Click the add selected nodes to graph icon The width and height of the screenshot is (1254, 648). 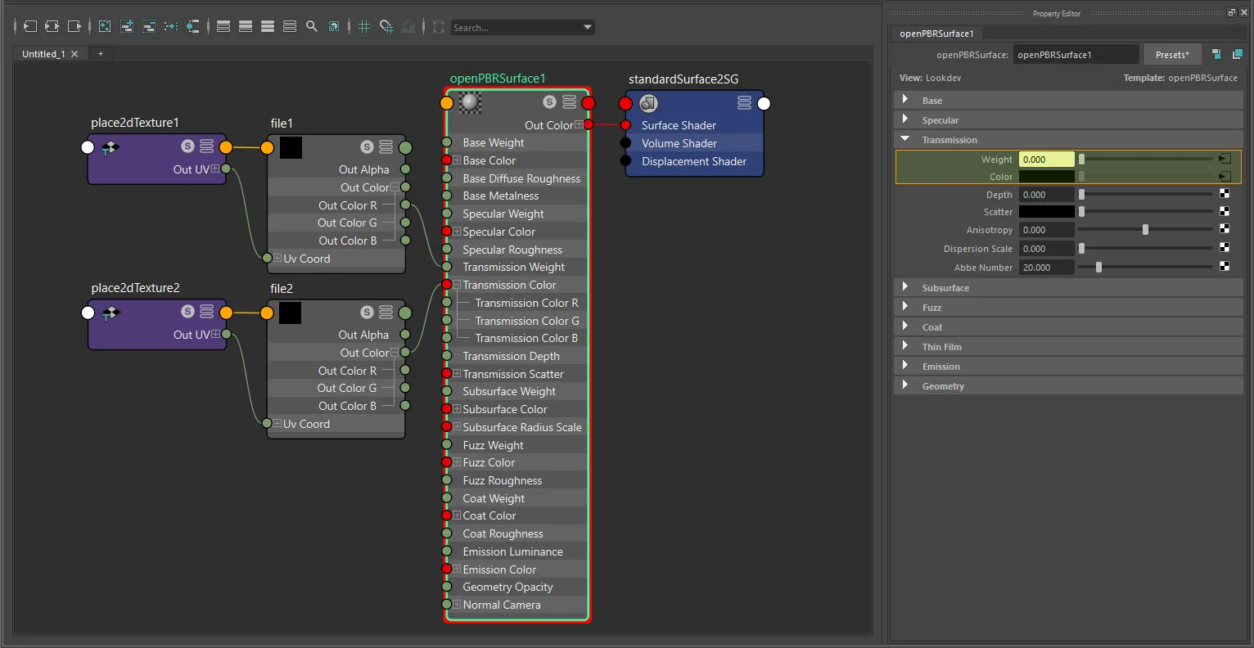click(x=127, y=26)
